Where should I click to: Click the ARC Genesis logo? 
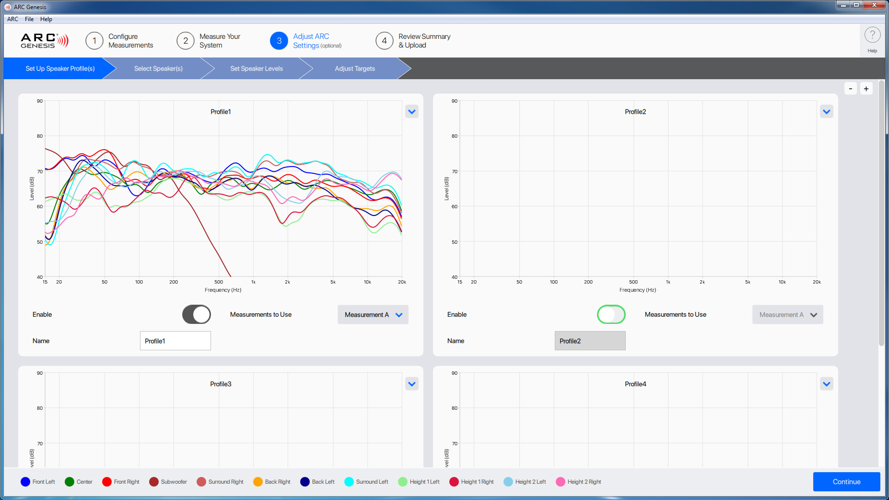(x=45, y=41)
